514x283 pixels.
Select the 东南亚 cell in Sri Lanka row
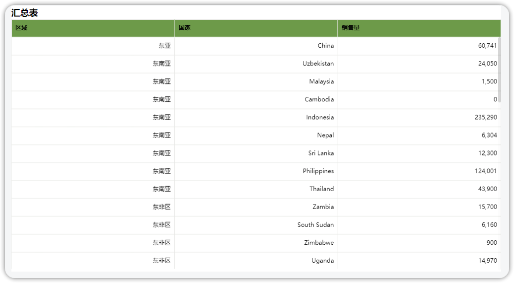93,153
